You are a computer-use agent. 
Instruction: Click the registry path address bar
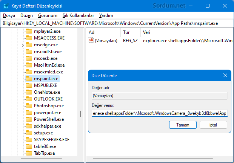coord(117,23)
